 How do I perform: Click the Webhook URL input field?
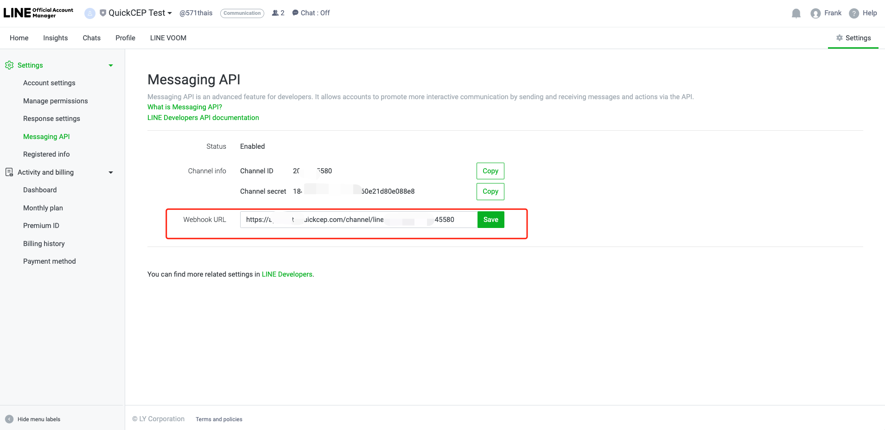359,220
